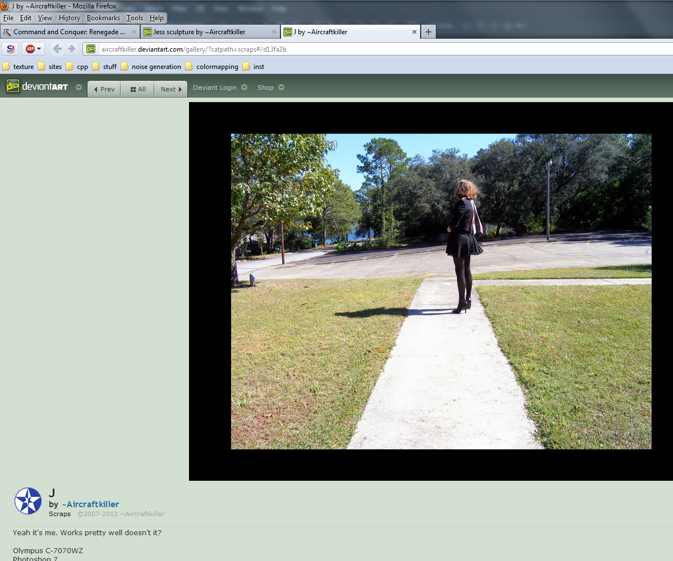Click the browser forward arrow
Screen dimensions: 673x561
72,49
